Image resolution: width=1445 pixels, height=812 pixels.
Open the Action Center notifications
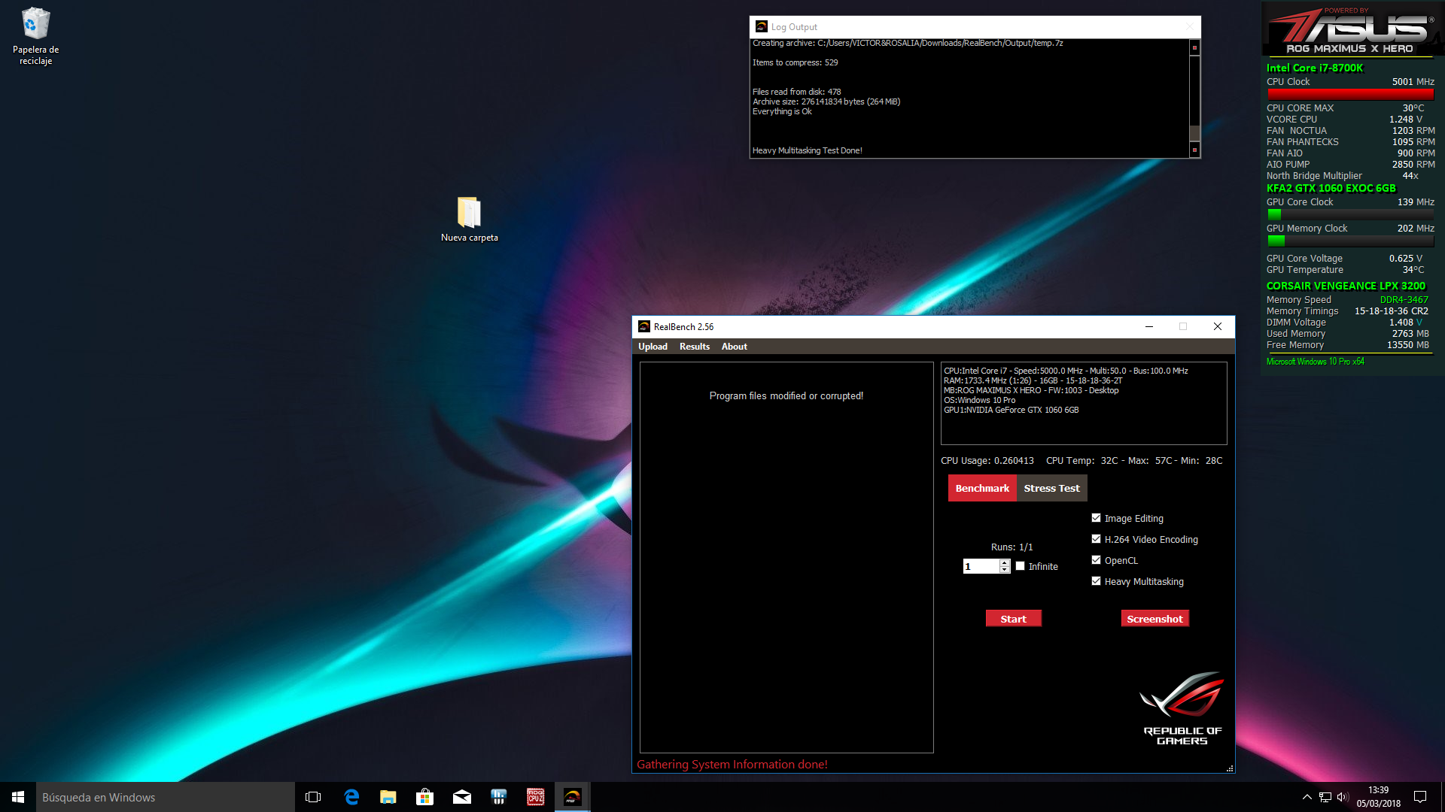click(x=1420, y=797)
